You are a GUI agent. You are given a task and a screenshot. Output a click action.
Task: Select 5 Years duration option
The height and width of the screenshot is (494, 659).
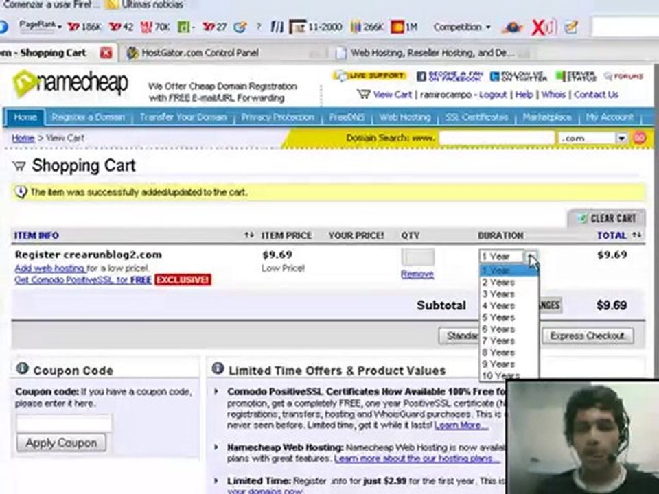tap(509, 318)
